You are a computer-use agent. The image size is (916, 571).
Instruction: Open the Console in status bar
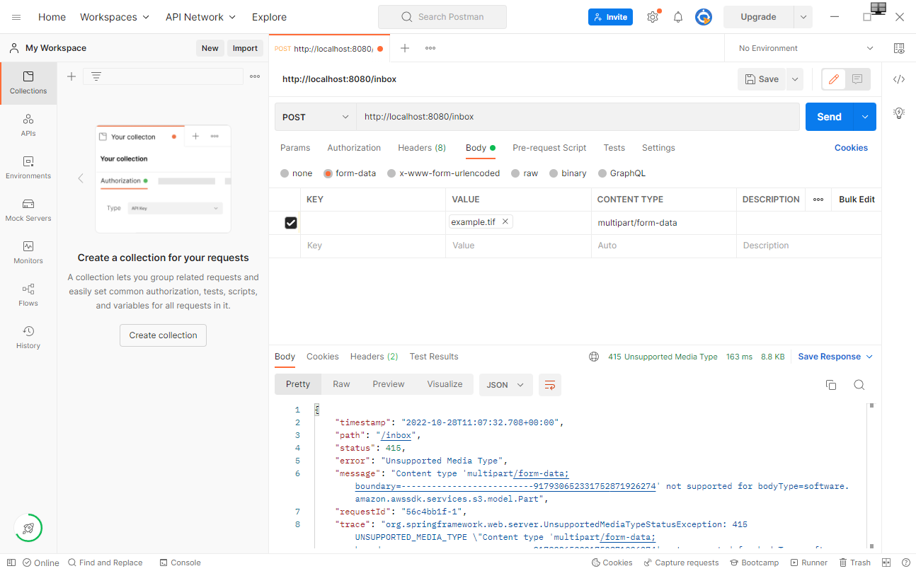point(181,563)
